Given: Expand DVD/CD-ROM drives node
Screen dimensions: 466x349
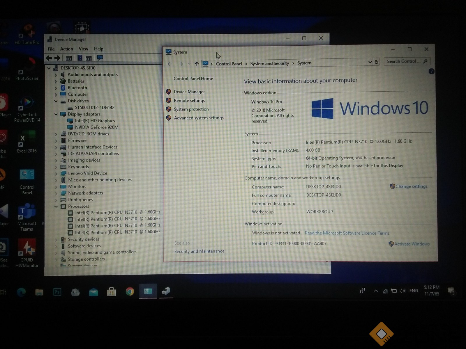Looking at the screenshot, I should pos(56,134).
